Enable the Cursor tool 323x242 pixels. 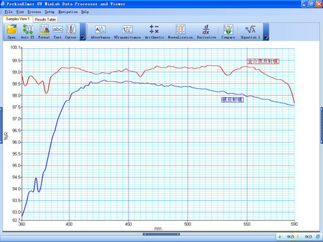(70, 32)
